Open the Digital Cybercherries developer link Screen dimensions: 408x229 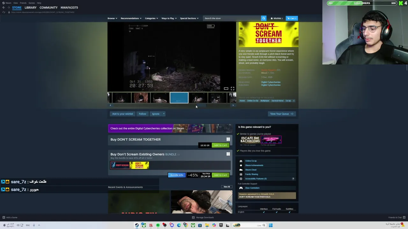(271, 82)
